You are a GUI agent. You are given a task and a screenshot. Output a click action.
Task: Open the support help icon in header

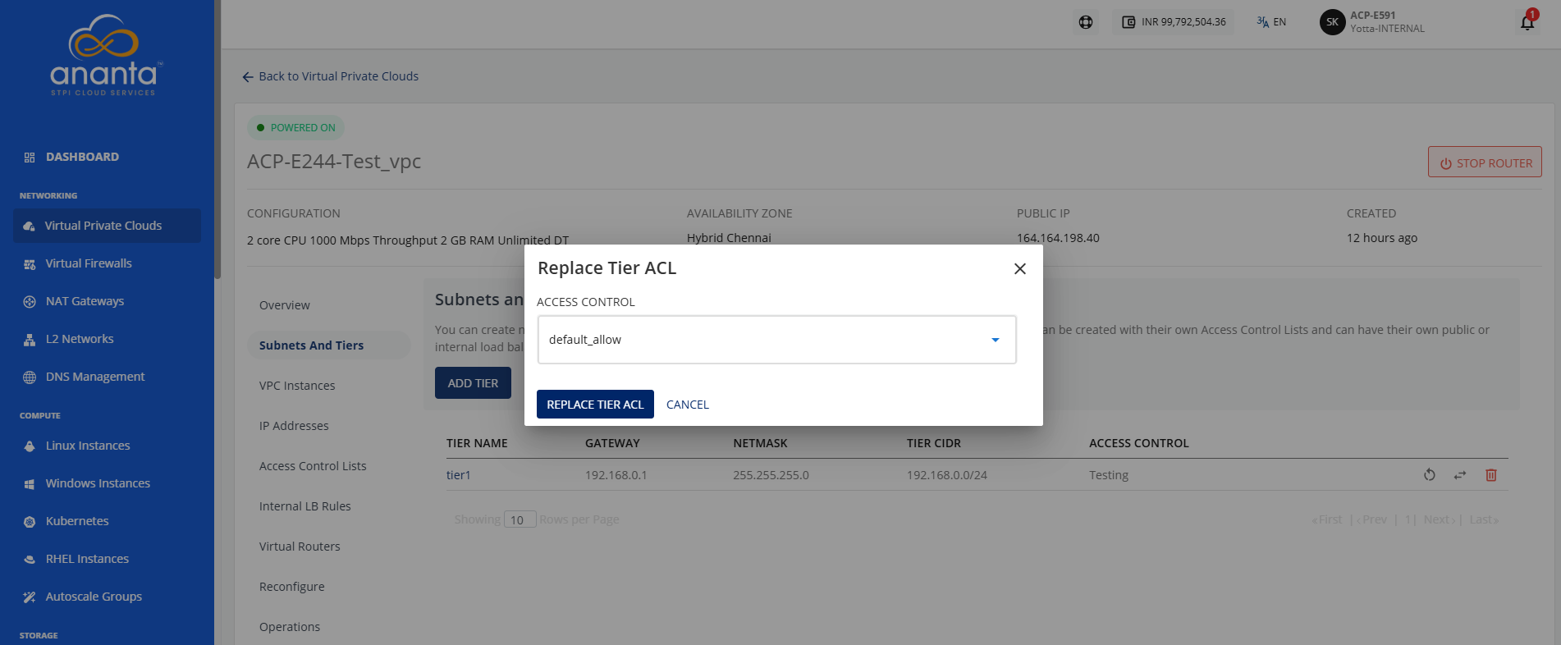tap(1086, 22)
